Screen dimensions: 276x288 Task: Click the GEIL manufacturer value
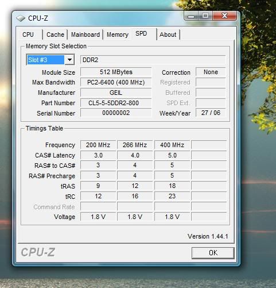(116, 93)
